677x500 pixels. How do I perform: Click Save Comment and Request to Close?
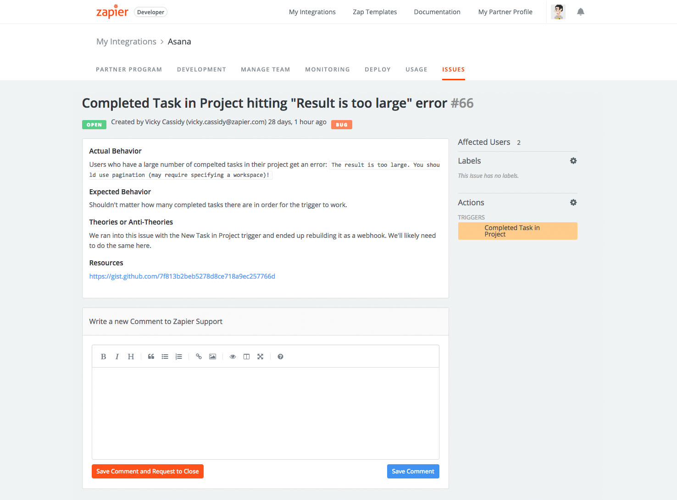[148, 471]
